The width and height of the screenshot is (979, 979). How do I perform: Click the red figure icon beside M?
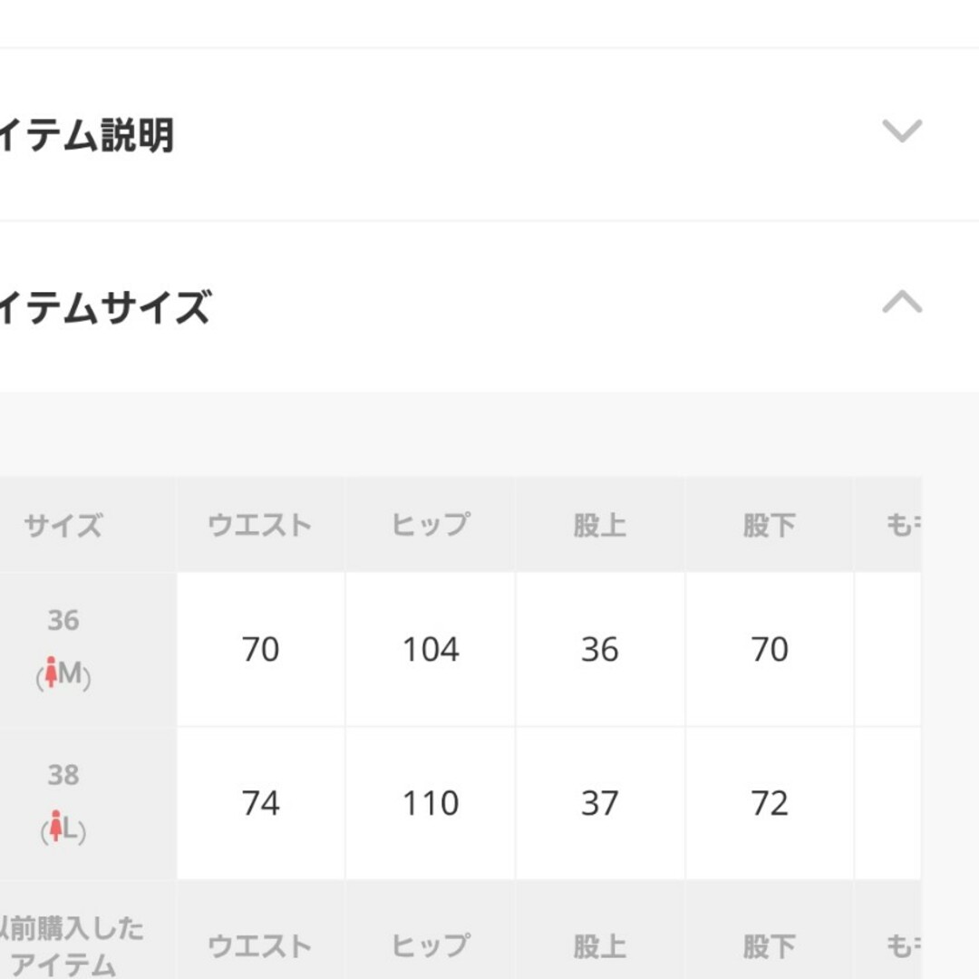pos(51,672)
